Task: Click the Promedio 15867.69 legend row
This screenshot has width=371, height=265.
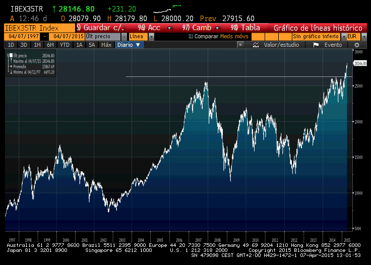Action: coord(32,67)
